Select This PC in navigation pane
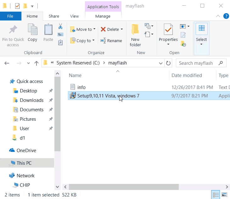230x199 pixels. point(27,163)
